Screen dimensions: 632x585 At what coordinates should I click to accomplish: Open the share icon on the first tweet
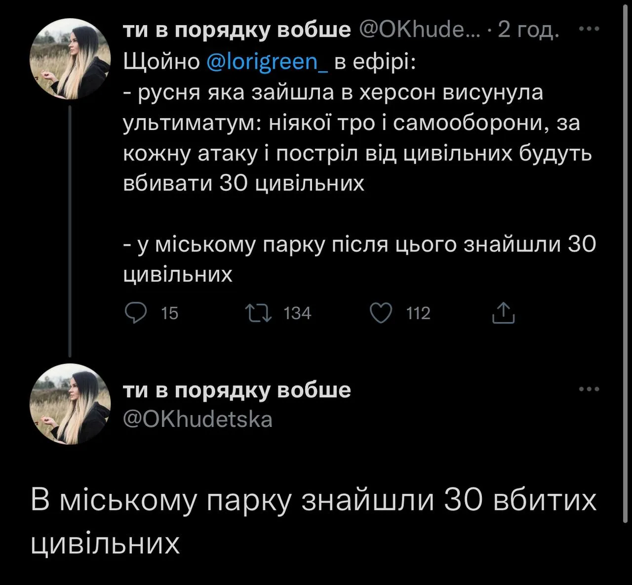[503, 312]
